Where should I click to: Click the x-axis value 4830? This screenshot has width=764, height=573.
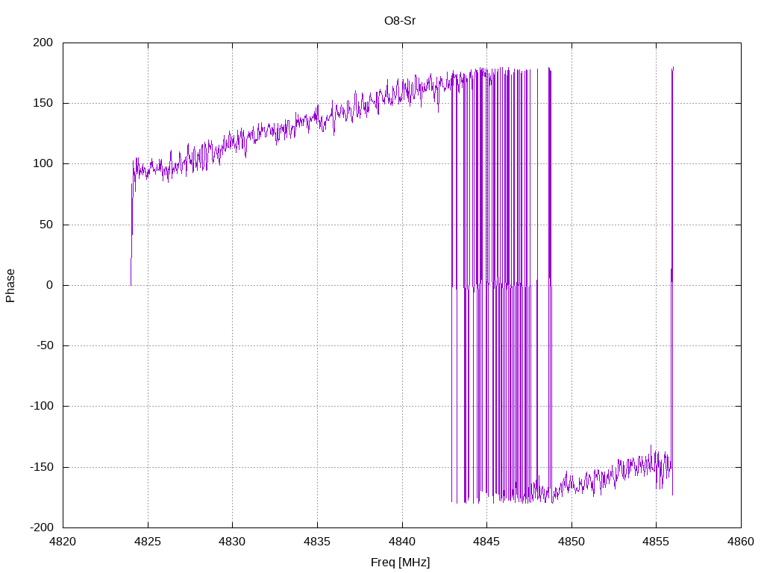[233, 542]
